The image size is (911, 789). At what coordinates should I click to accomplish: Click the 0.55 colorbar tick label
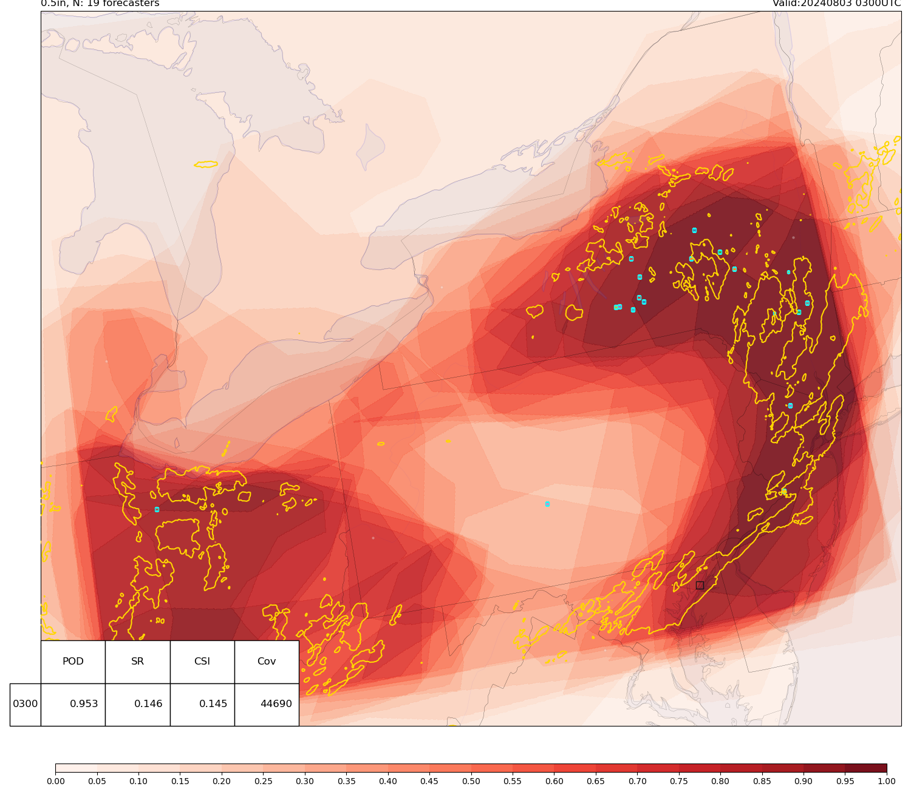(x=513, y=781)
